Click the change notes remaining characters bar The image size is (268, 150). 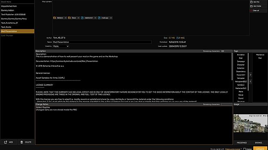pos(227,104)
